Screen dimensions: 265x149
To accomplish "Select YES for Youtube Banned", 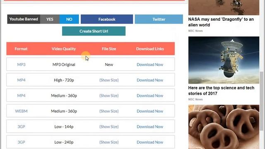I will (50, 19).
